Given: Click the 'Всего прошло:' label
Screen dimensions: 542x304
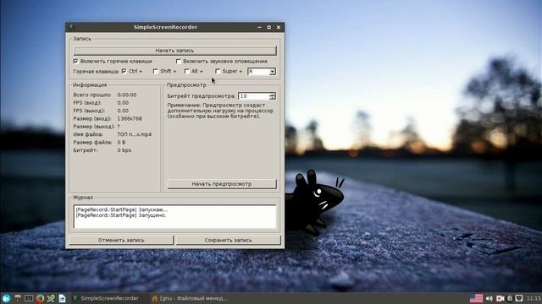Looking at the screenshot, I should [x=92, y=95].
